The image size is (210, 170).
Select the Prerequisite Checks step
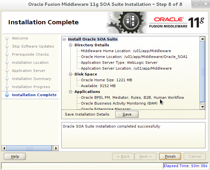click(x=30, y=54)
